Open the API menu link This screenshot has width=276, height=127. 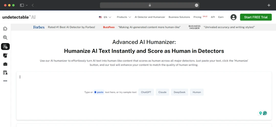213,17
